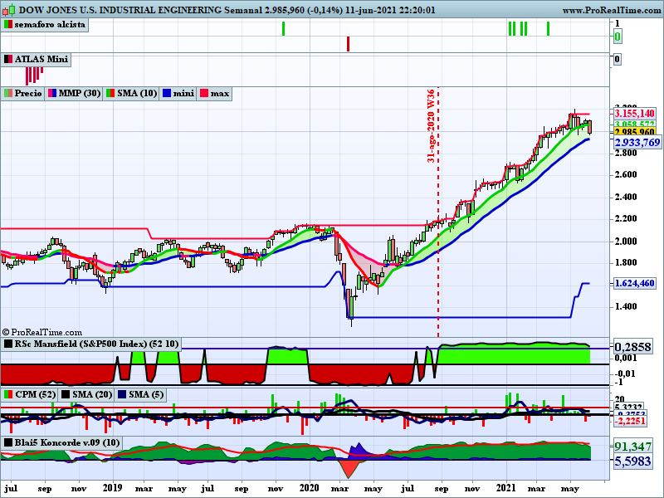Image resolution: width=664 pixels, height=498 pixels.
Task: Click the 2.000 price axis label
Action: [x=626, y=241]
